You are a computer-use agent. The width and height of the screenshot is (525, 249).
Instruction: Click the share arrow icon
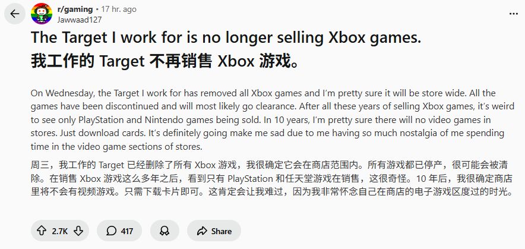(201, 231)
